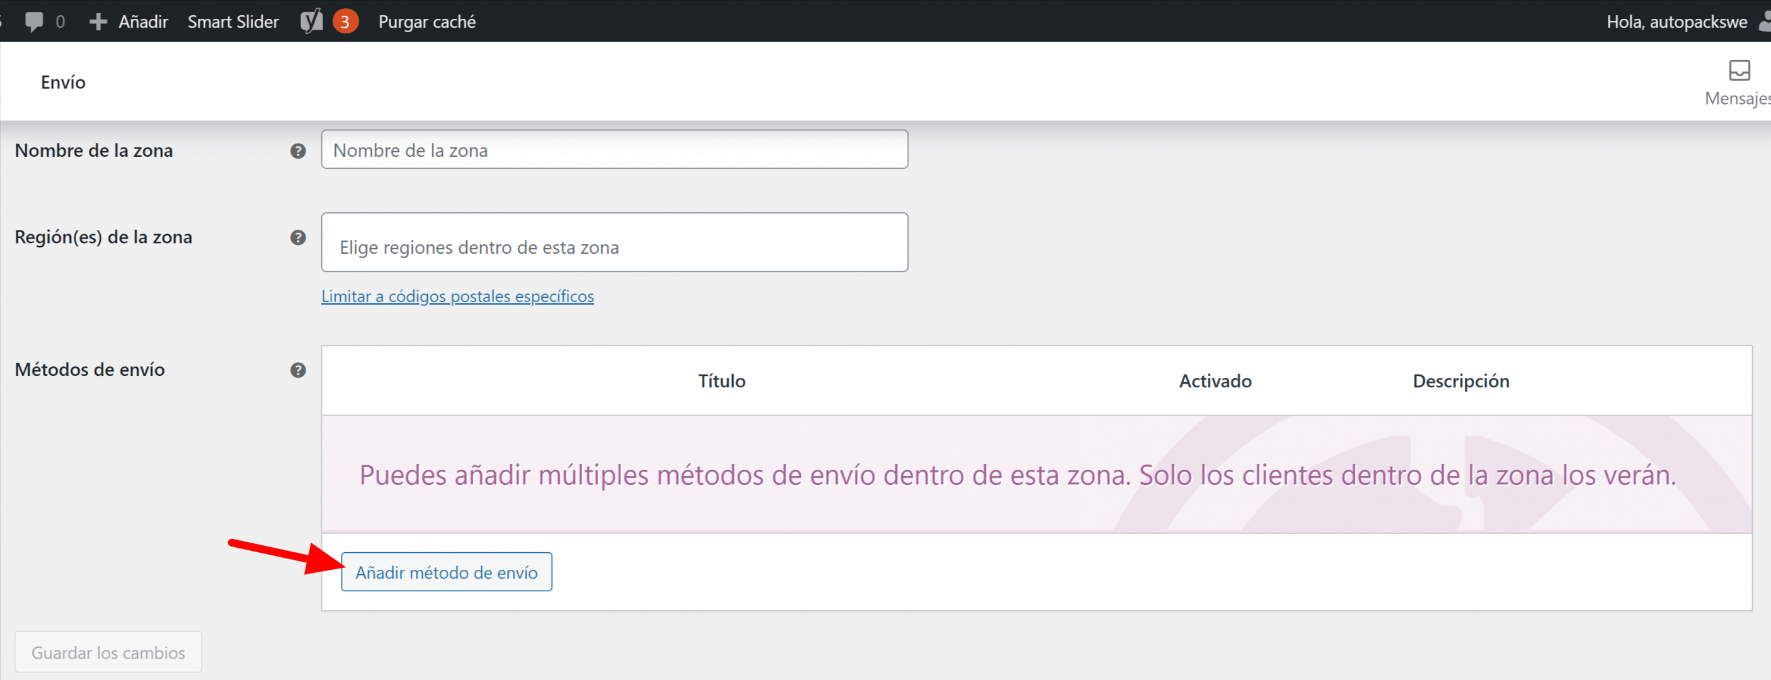Focus the Nombre de la zona input
The width and height of the screenshot is (1771, 680).
[x=614, y=150]
